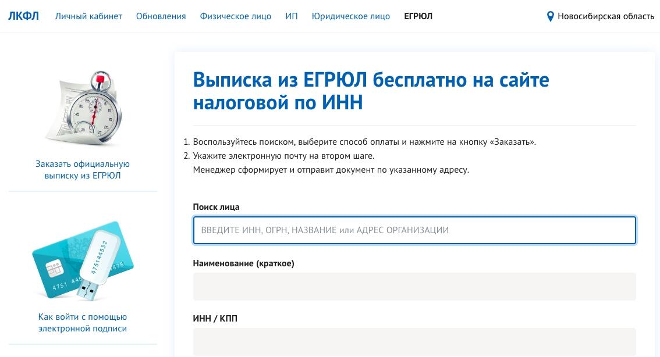Image resolution: width=660 pixels, height=357 pixels.
Task: Click the ЛКФЛ site logo
Action: point(23,16)
